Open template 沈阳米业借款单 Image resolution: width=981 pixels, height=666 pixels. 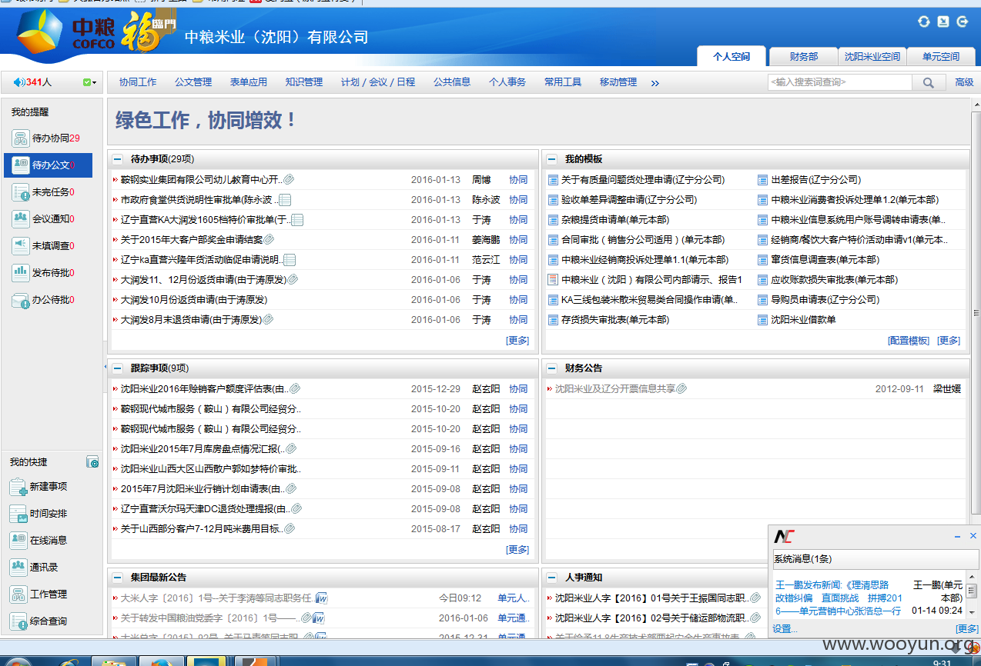tap(803, 320)
